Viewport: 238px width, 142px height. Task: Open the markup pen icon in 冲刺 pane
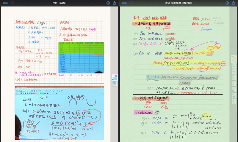[x=108, y=3]
